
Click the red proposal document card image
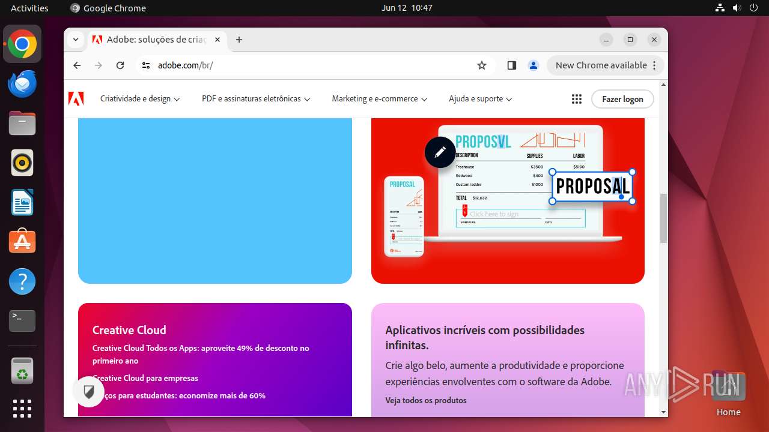tap(508, 200)
